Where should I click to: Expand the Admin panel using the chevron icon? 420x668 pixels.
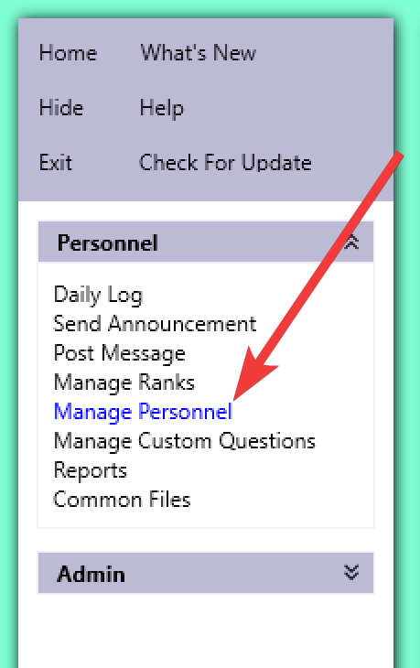351,573
